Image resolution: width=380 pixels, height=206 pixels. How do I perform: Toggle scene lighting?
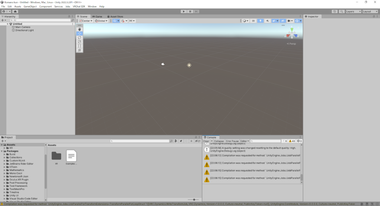[x=260, y=21]
